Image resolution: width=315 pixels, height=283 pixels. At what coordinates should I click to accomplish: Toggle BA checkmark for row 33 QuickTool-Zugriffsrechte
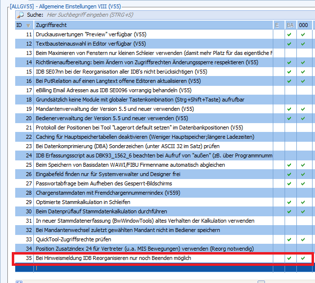pos(289,239)
